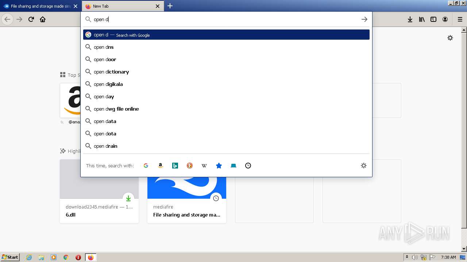The height and width of the screenshot is (262, 467).
Task: Switch to File sharing and storage tab
Action: (40, 6)
